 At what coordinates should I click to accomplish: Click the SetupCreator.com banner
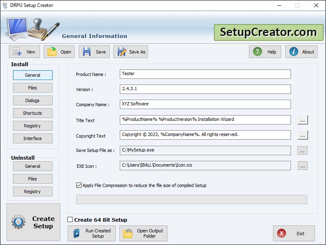click(x=269, y=32)
